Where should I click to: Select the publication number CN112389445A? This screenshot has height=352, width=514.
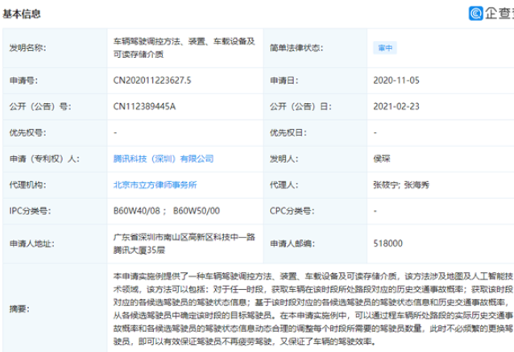coord(144,106)
